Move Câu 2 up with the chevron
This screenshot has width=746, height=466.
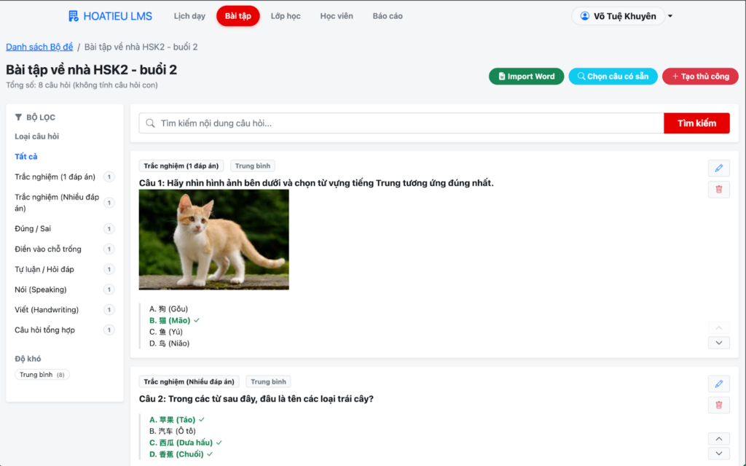[718, 439]
